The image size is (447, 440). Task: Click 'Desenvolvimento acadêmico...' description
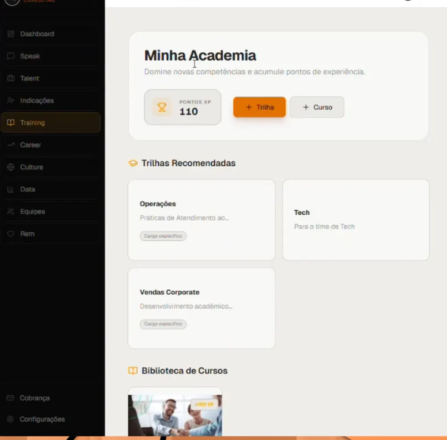coord(186,306)
